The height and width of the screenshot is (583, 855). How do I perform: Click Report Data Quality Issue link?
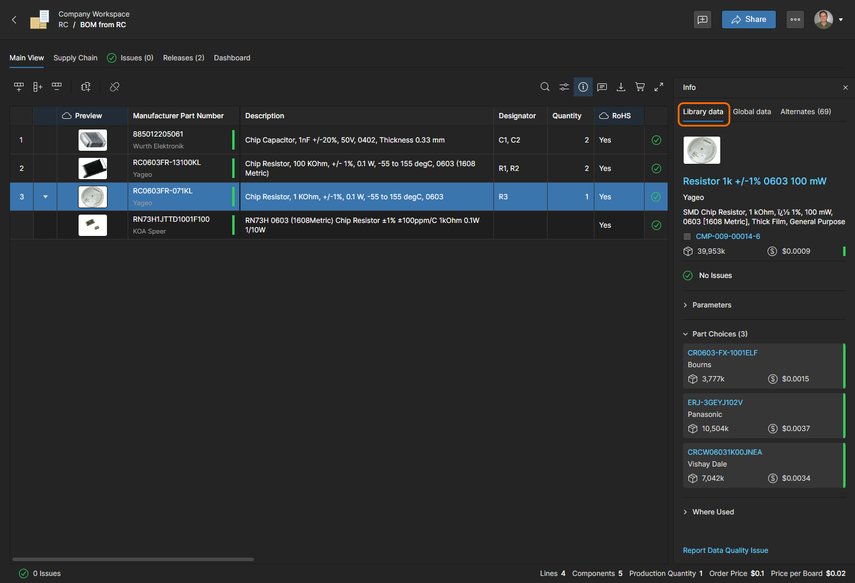[725, 550]
